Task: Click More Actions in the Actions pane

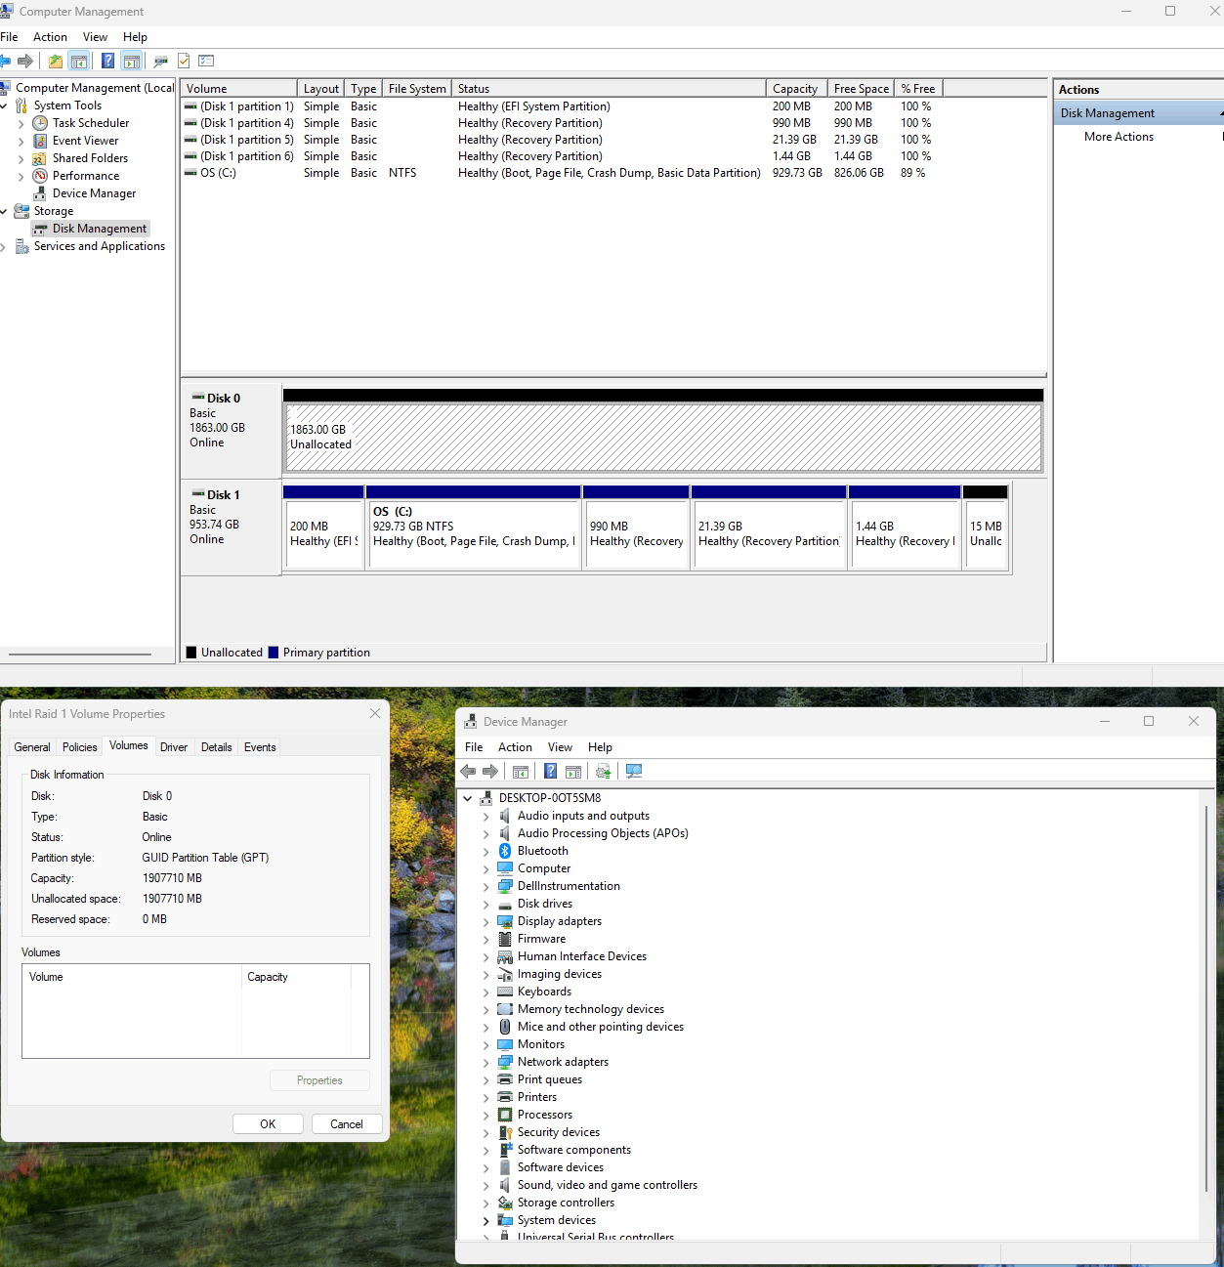Action: click(1118, 137)
